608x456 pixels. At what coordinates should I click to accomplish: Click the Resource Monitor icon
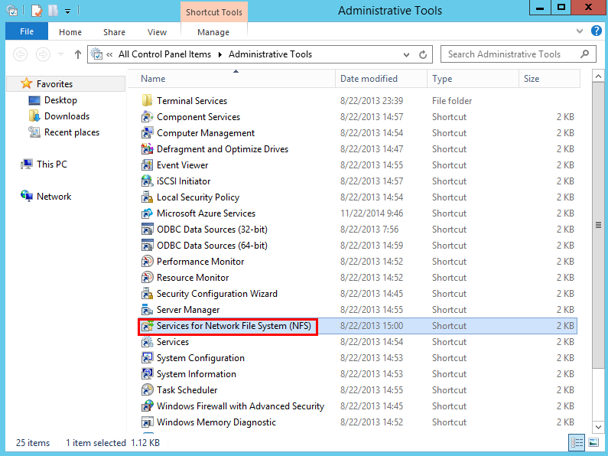point(147,278)
